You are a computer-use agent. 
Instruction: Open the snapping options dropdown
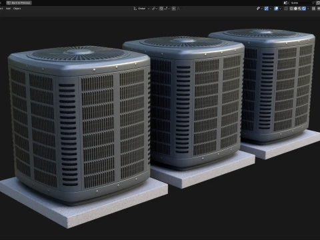[167, 9]
